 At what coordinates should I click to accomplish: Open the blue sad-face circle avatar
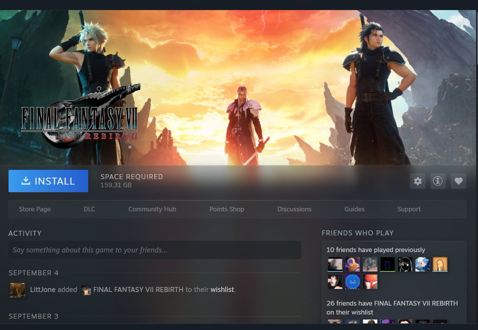point(353,281)
